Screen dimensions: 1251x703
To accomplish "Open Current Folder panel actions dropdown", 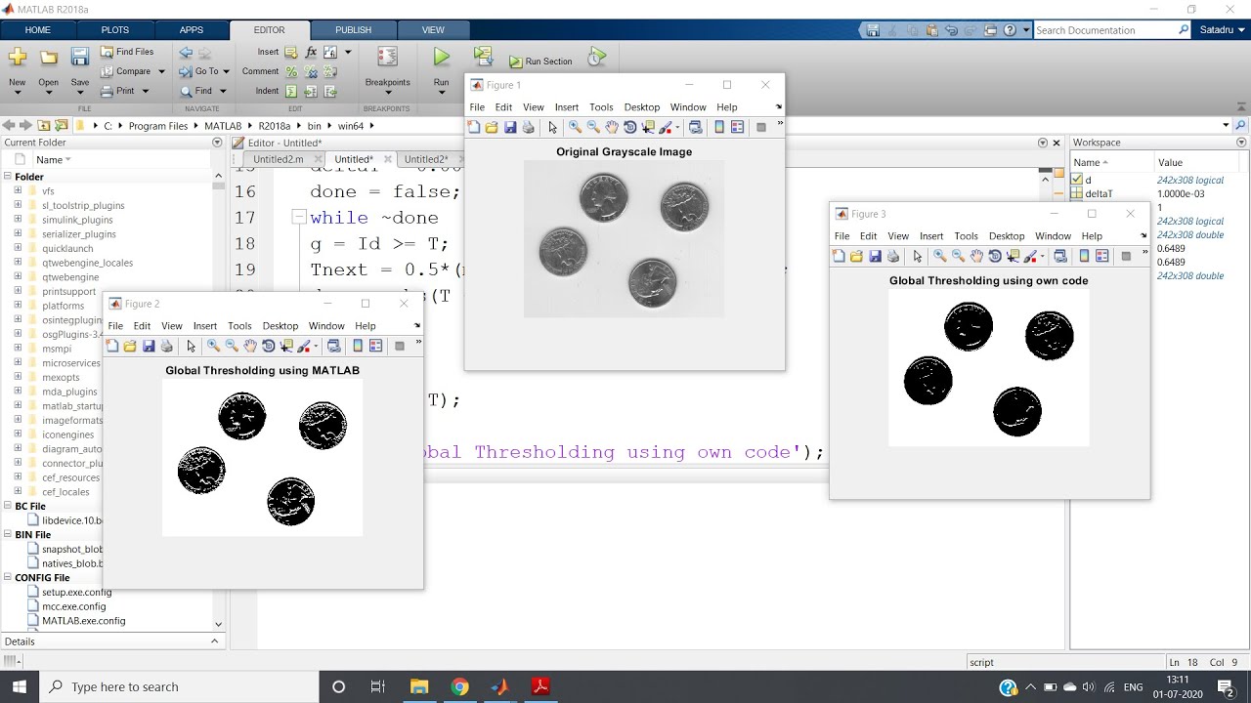I will point(217,143).
